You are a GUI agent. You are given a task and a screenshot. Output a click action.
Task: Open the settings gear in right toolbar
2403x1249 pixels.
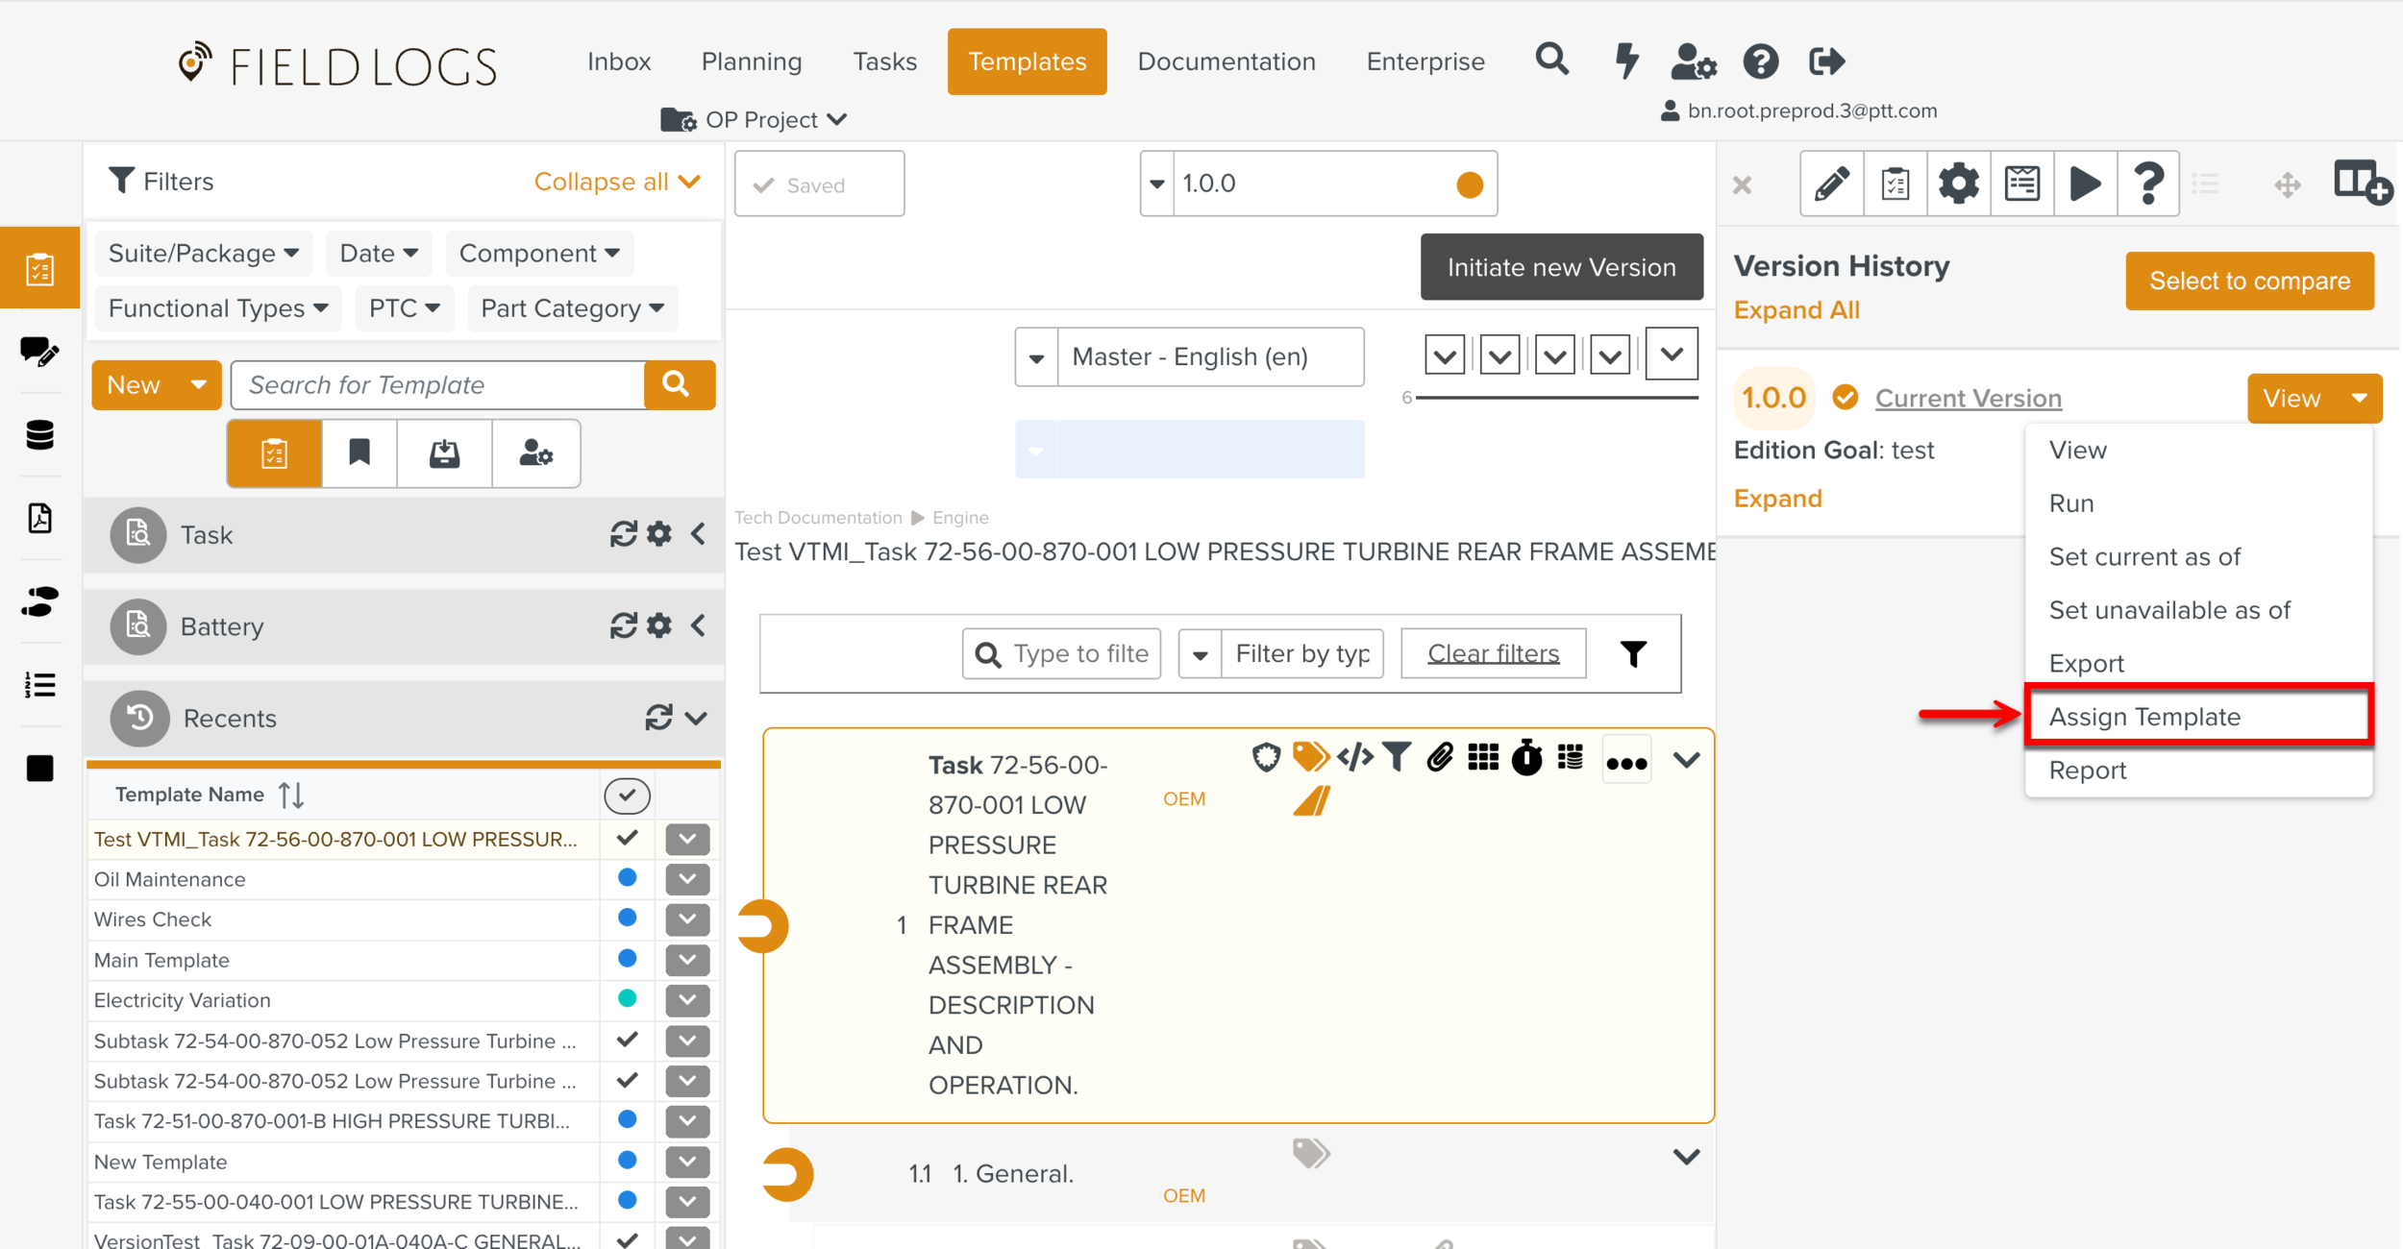tap(1957, 184)
